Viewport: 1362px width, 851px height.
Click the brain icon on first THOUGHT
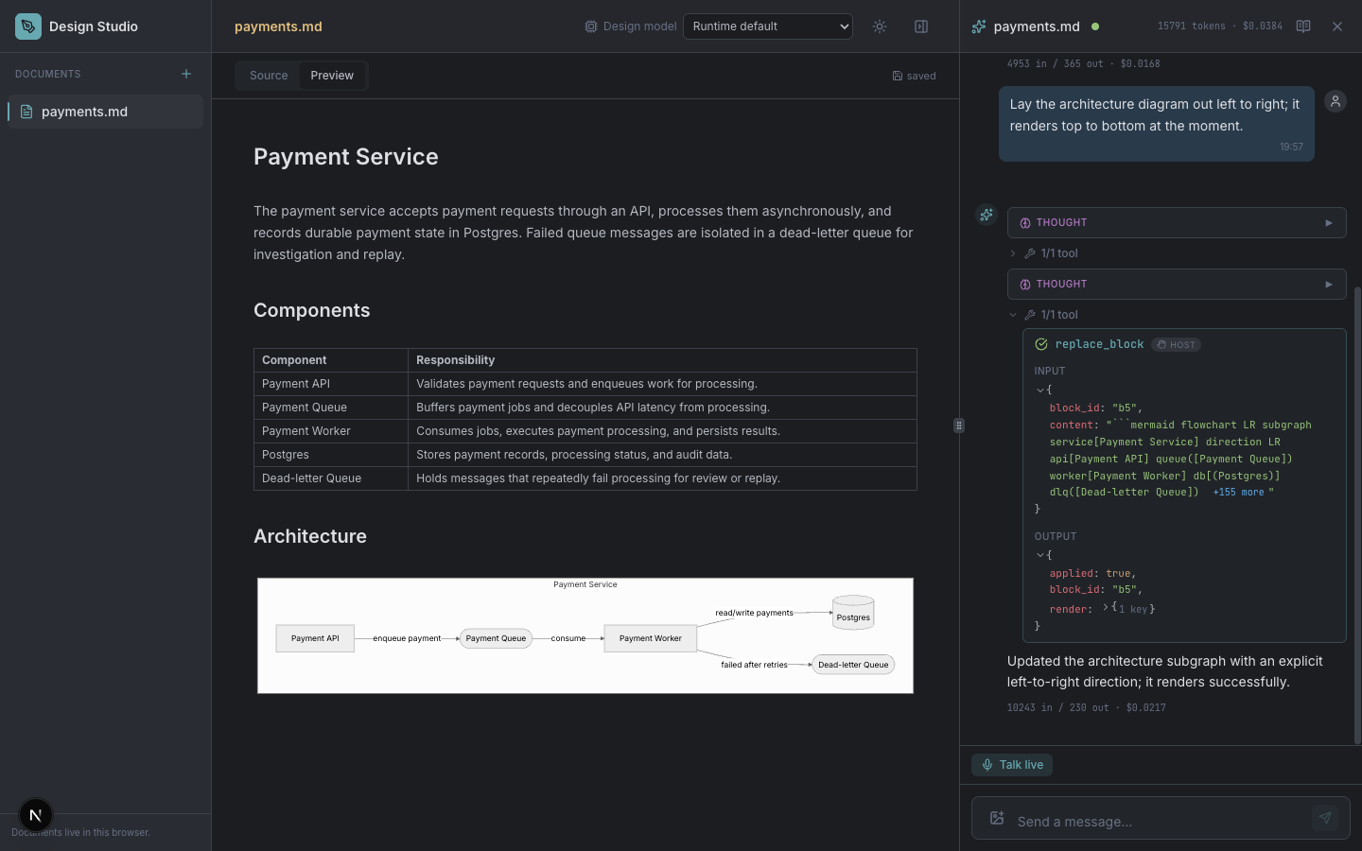1025,223
